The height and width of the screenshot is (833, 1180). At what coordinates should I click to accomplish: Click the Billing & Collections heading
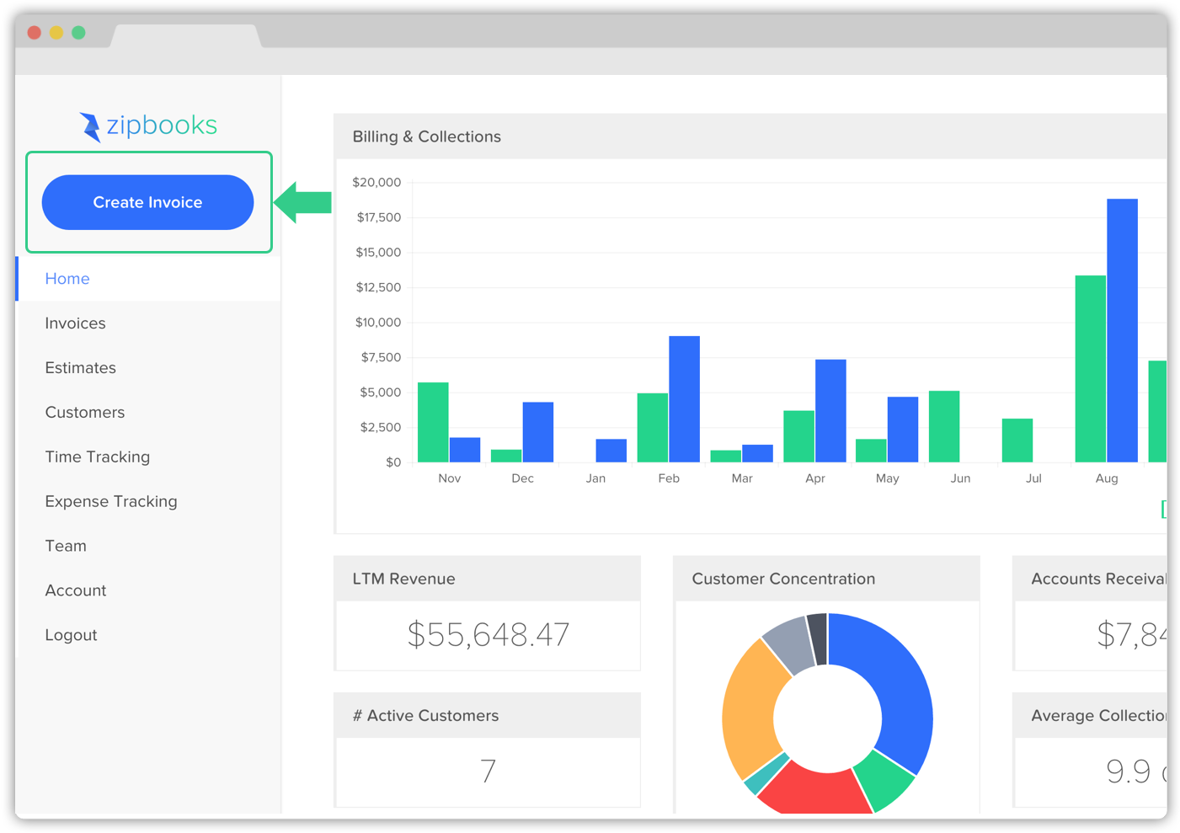pos(426,136)
